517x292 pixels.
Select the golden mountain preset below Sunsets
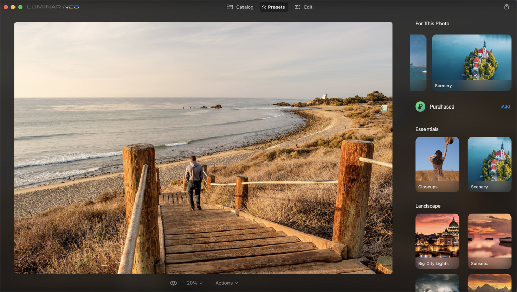coord(490,283)
